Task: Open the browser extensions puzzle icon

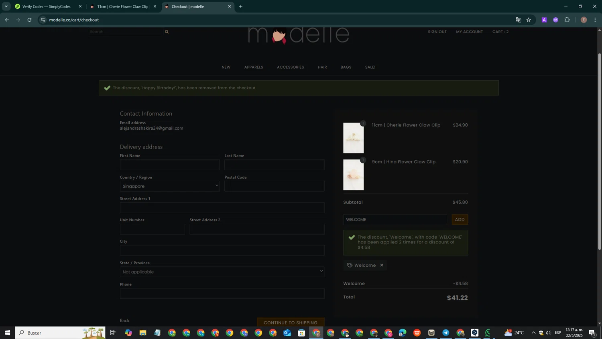Action: pos(567,20)
